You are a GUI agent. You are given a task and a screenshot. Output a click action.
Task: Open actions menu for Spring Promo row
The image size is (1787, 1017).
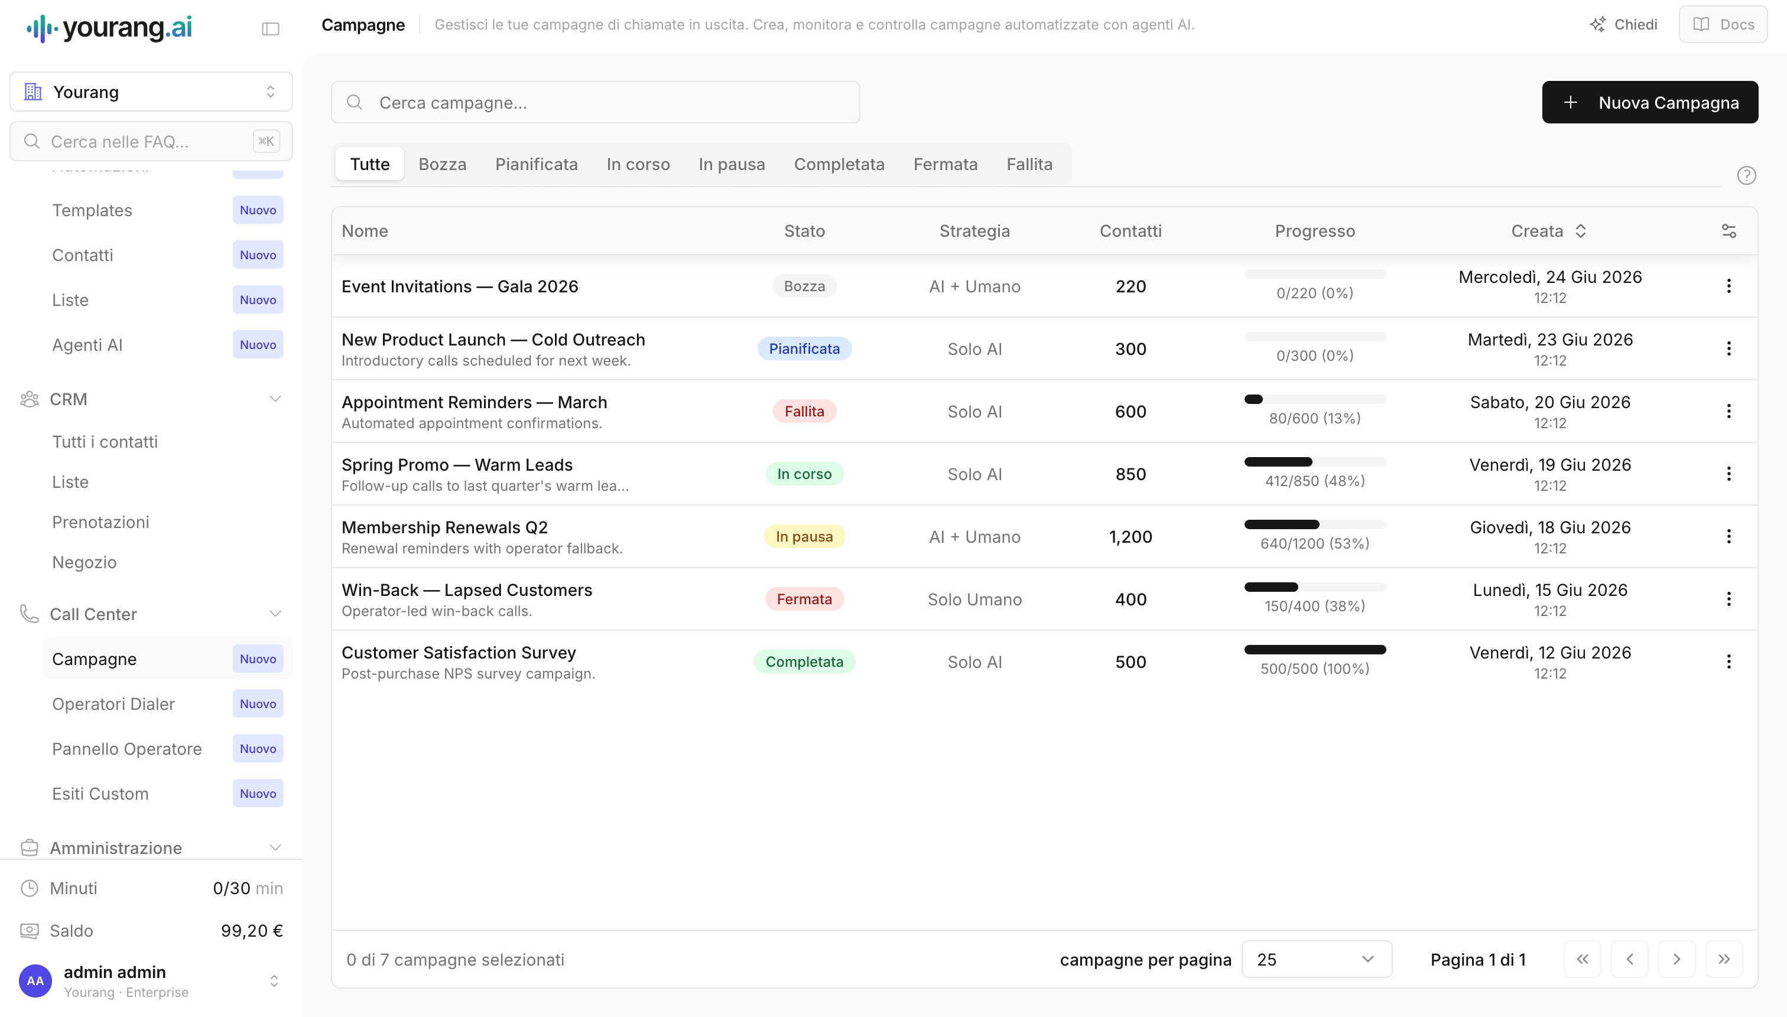point(1728,474)
